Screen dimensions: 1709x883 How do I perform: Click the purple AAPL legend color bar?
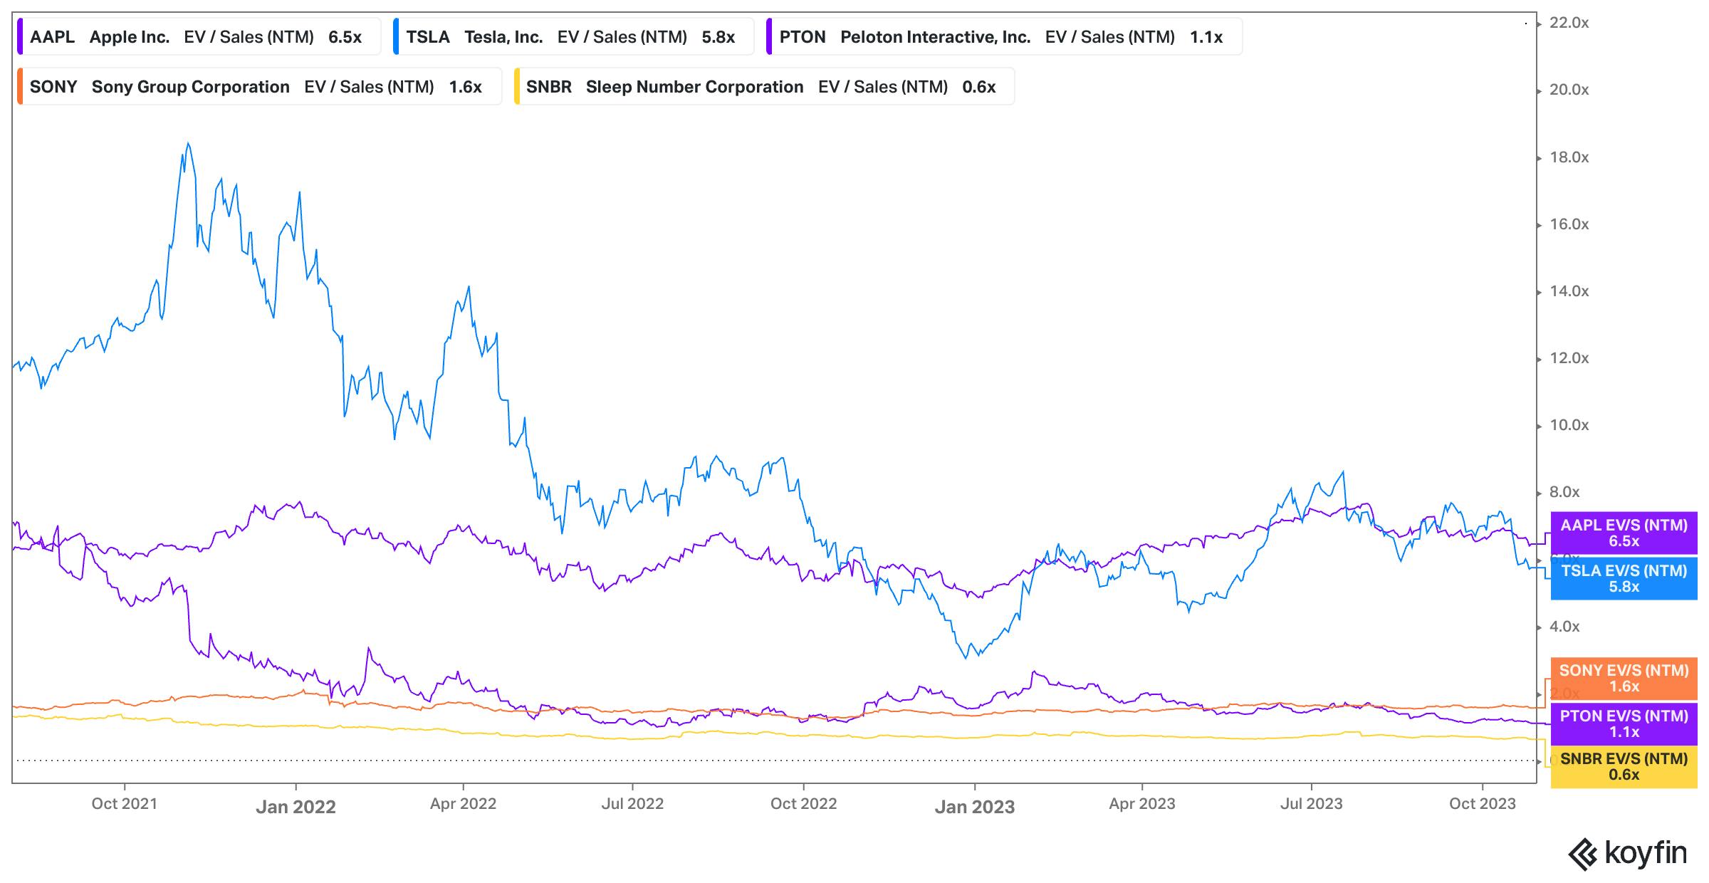click(21, 37)
